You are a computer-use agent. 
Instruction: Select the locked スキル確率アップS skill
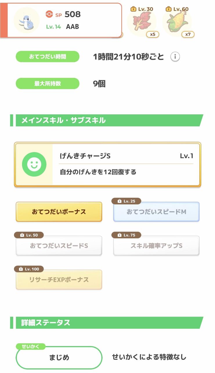click(x=156, y=246)
